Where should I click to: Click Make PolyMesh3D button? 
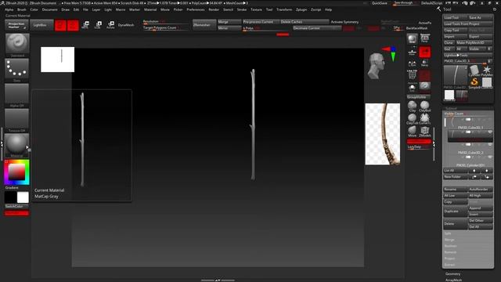(474, 42)
